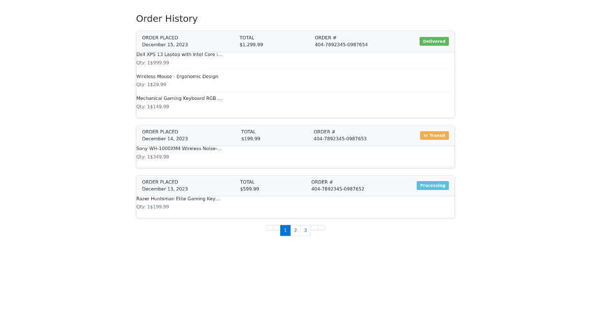
Task: Click the Razer Huntsman Elite Gaming Keyboard item
Action: pyautogui.click(x=178, y=199)
